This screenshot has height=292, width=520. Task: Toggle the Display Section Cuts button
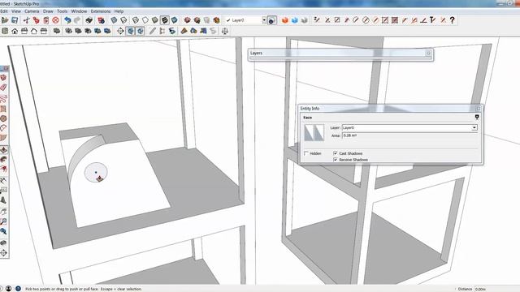141,31
